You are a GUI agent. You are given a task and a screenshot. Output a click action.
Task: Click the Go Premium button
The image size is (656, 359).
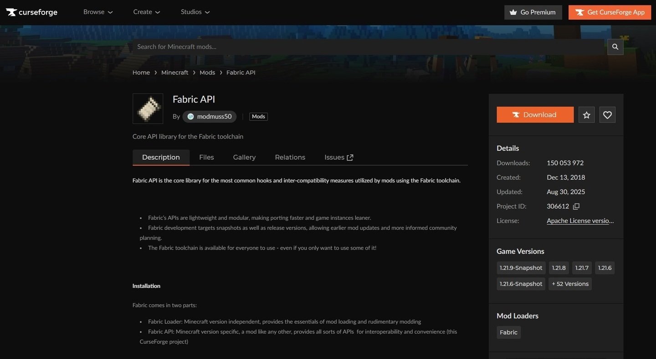click(x=533, y=12)
